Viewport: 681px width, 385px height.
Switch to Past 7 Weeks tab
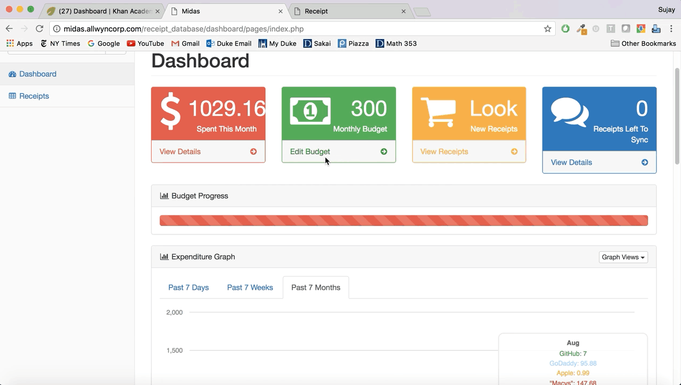coord(250,288)
